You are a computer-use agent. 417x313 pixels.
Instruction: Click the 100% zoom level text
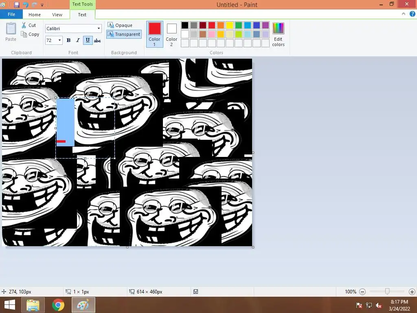[x=351, y=292]
